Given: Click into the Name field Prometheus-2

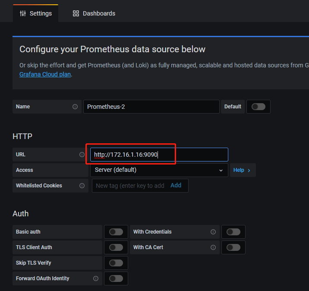Looking at the screenshot, I should click(x=151, y=107).
